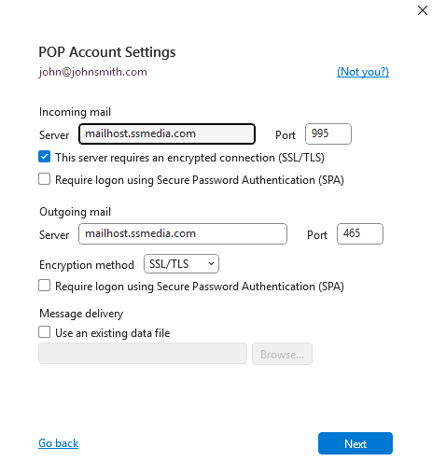
Task: Edit the outgoing port 465 field
Action: pyautogui.click(x=360, y=233)
